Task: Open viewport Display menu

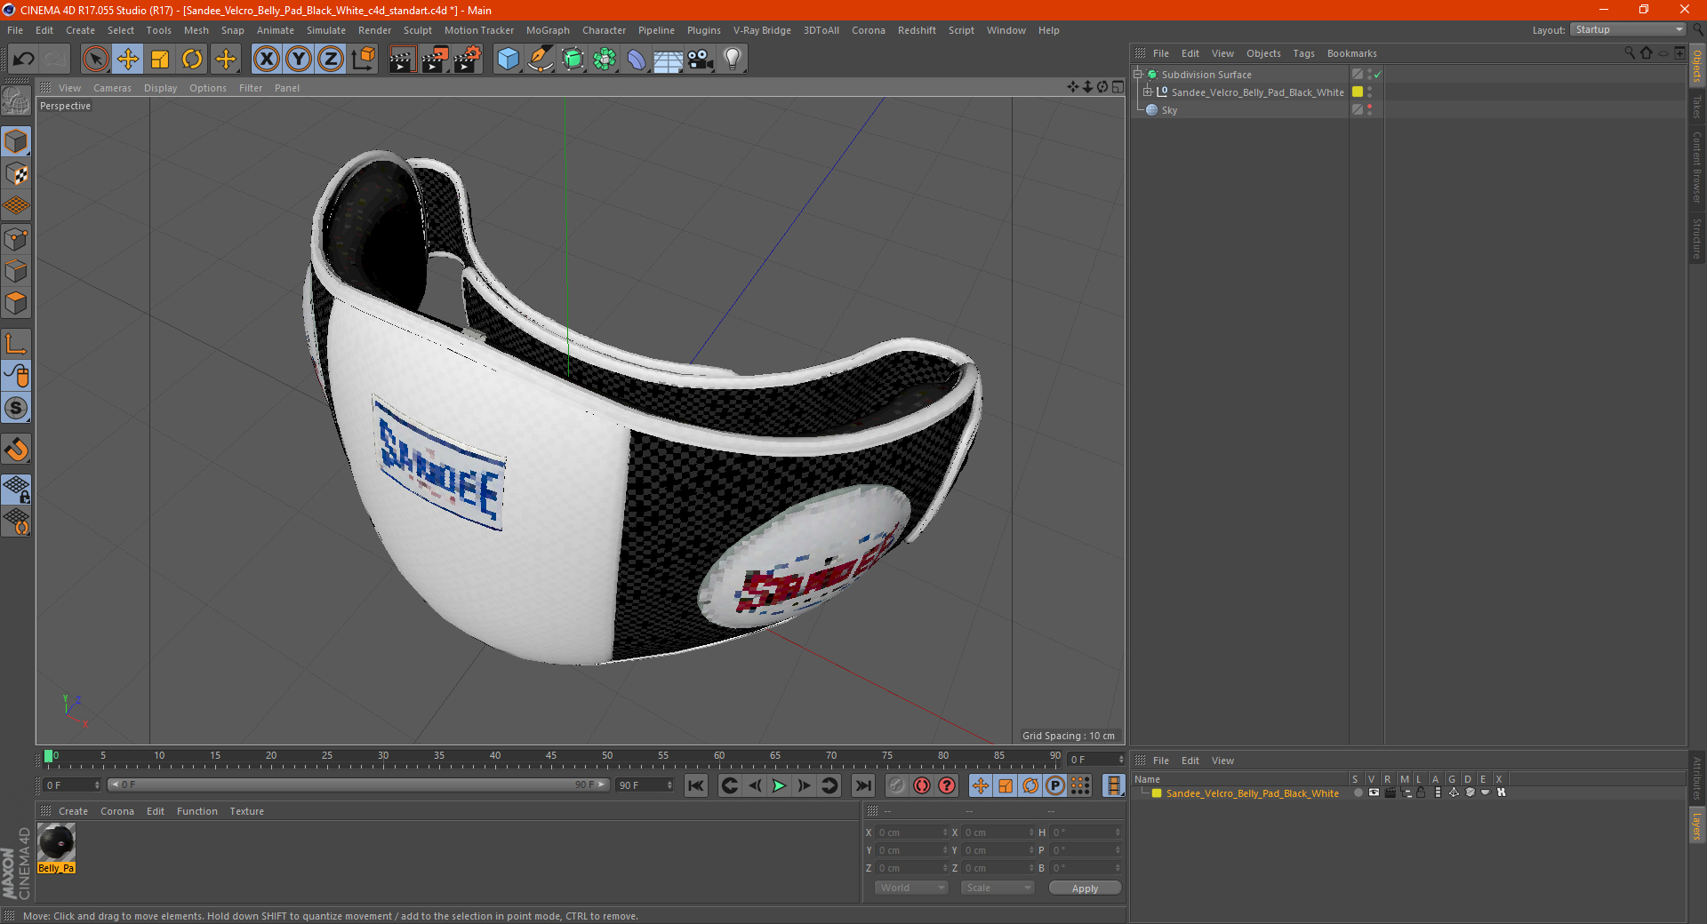Action: click(161, 88)
